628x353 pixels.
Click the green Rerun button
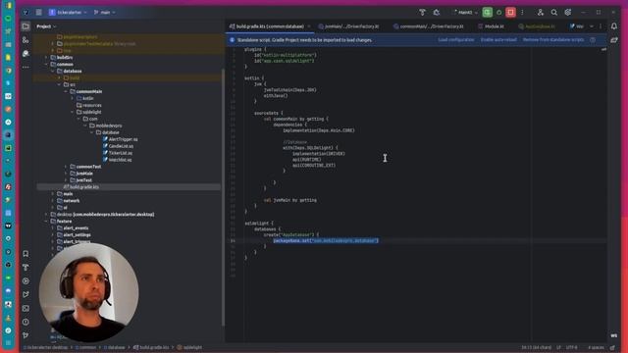pos(487,13)
